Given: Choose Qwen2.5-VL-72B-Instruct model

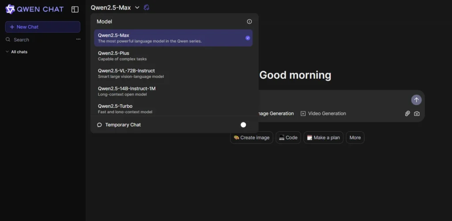Looking at the screenshot, I should pyautogui.click(x=173, y=73).
